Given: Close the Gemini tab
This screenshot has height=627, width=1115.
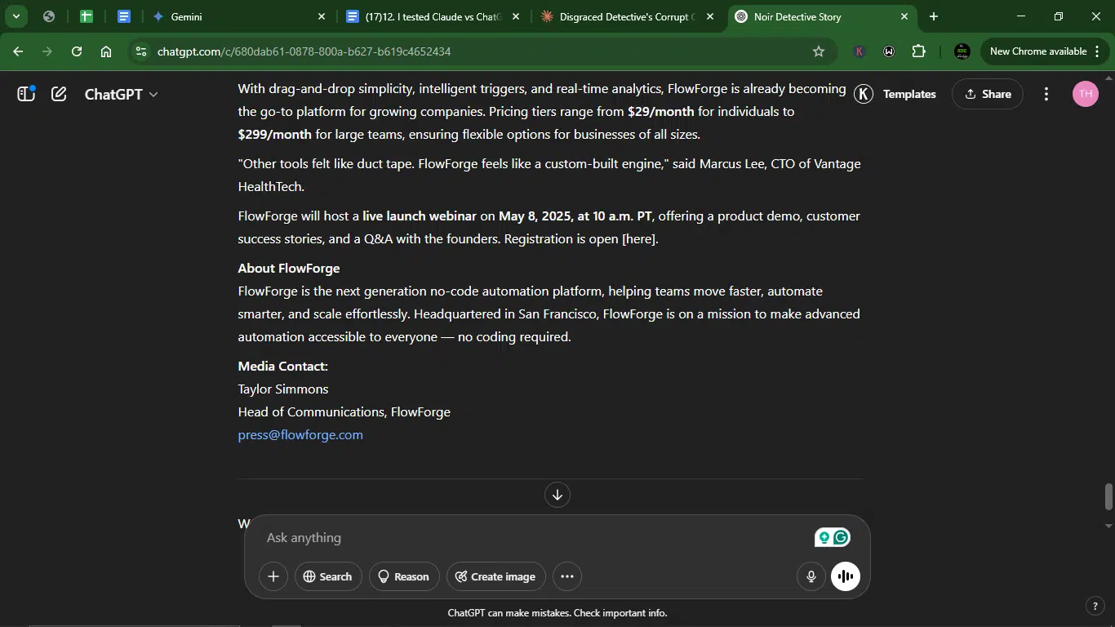Looking at the screenshot, I should (321, 16).
